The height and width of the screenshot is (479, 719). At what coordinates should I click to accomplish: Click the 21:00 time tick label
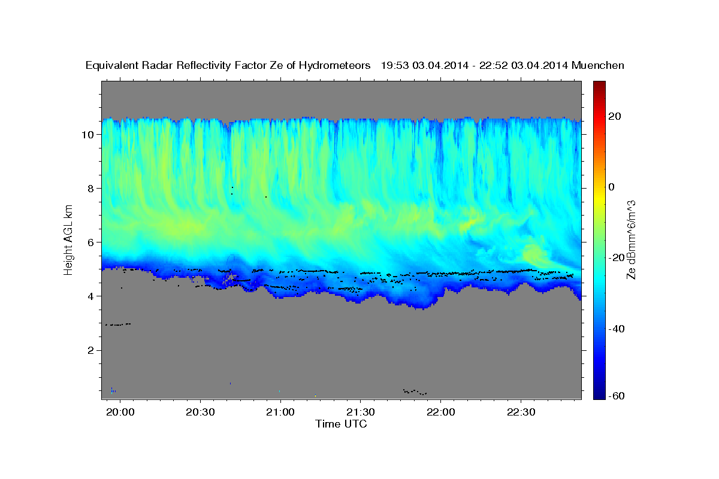280,413
